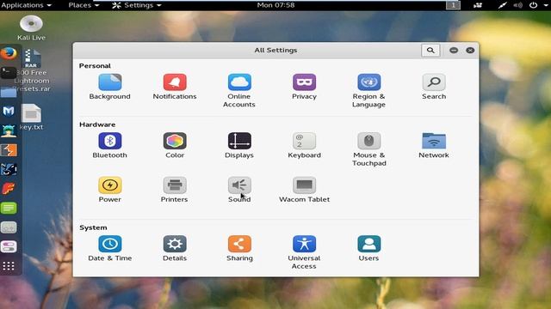Select the key.txt desktop file
The height and width of the screenshot is (309, 551).
[31, 118]
